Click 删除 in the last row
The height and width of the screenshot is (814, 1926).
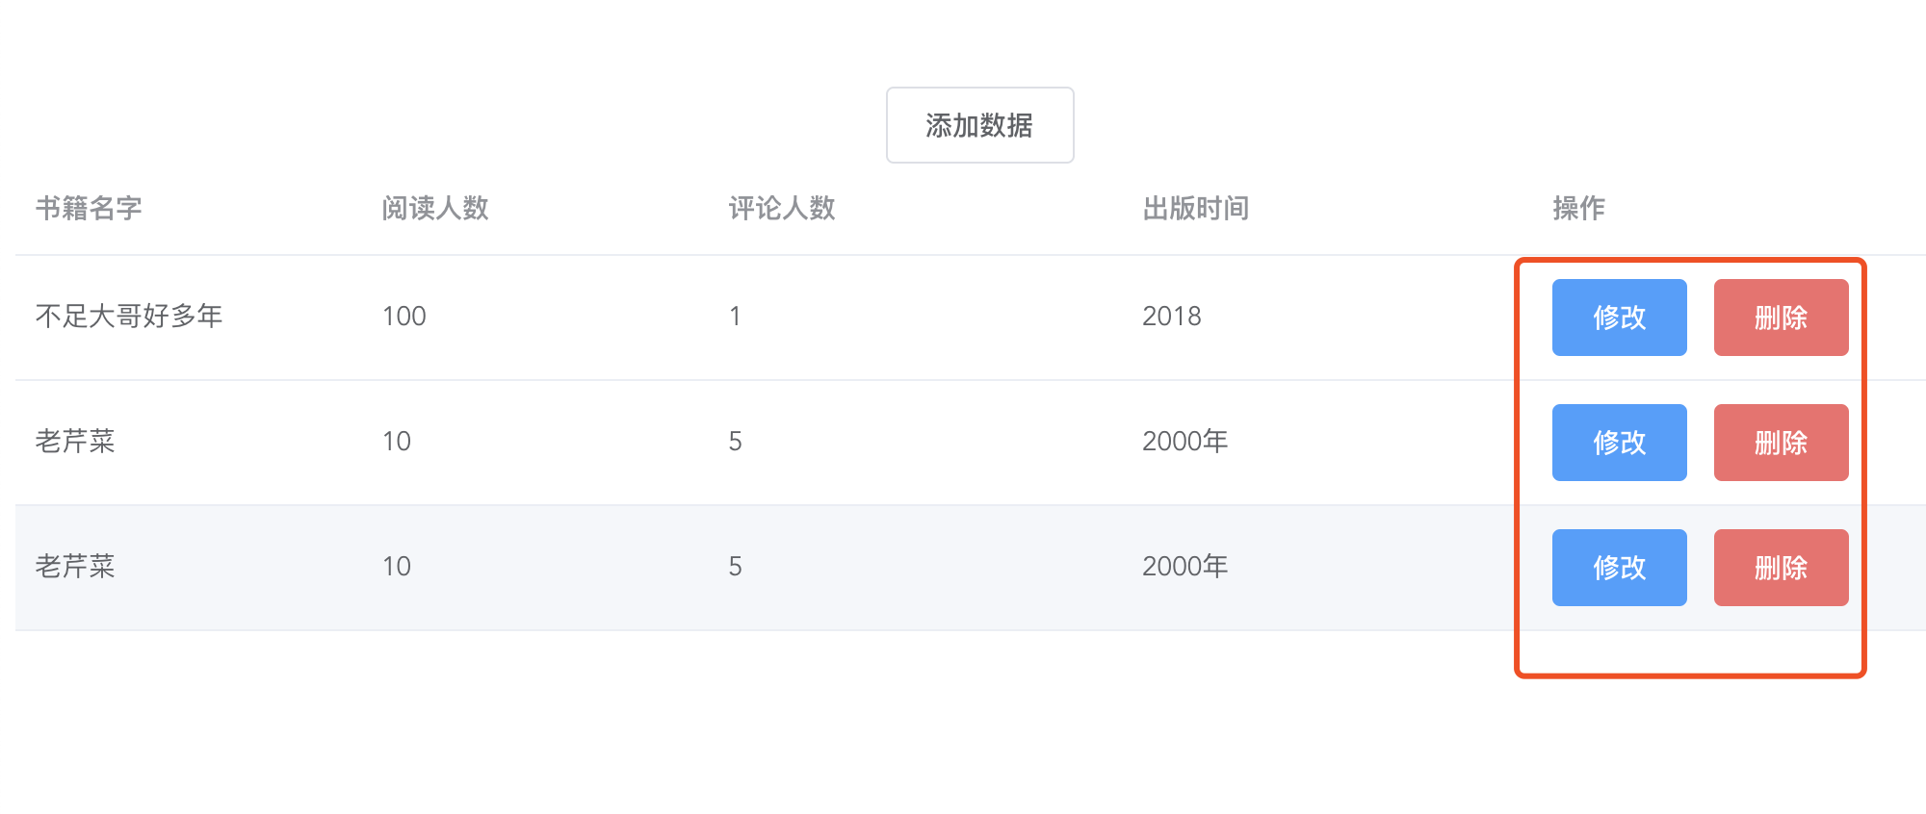pyautogui.click(x=1781, y=568)
